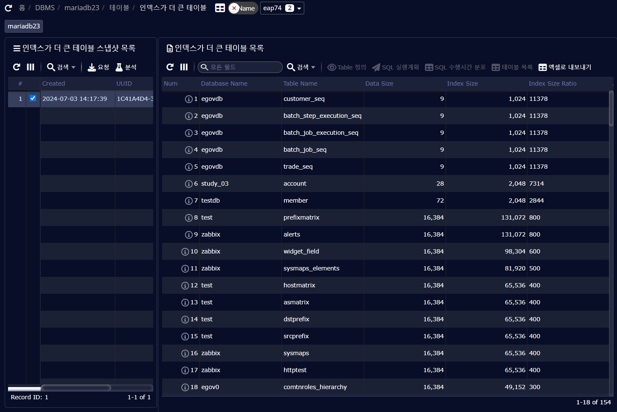Uncheck the snapshot row 1 checkbox

click(33, 98)
